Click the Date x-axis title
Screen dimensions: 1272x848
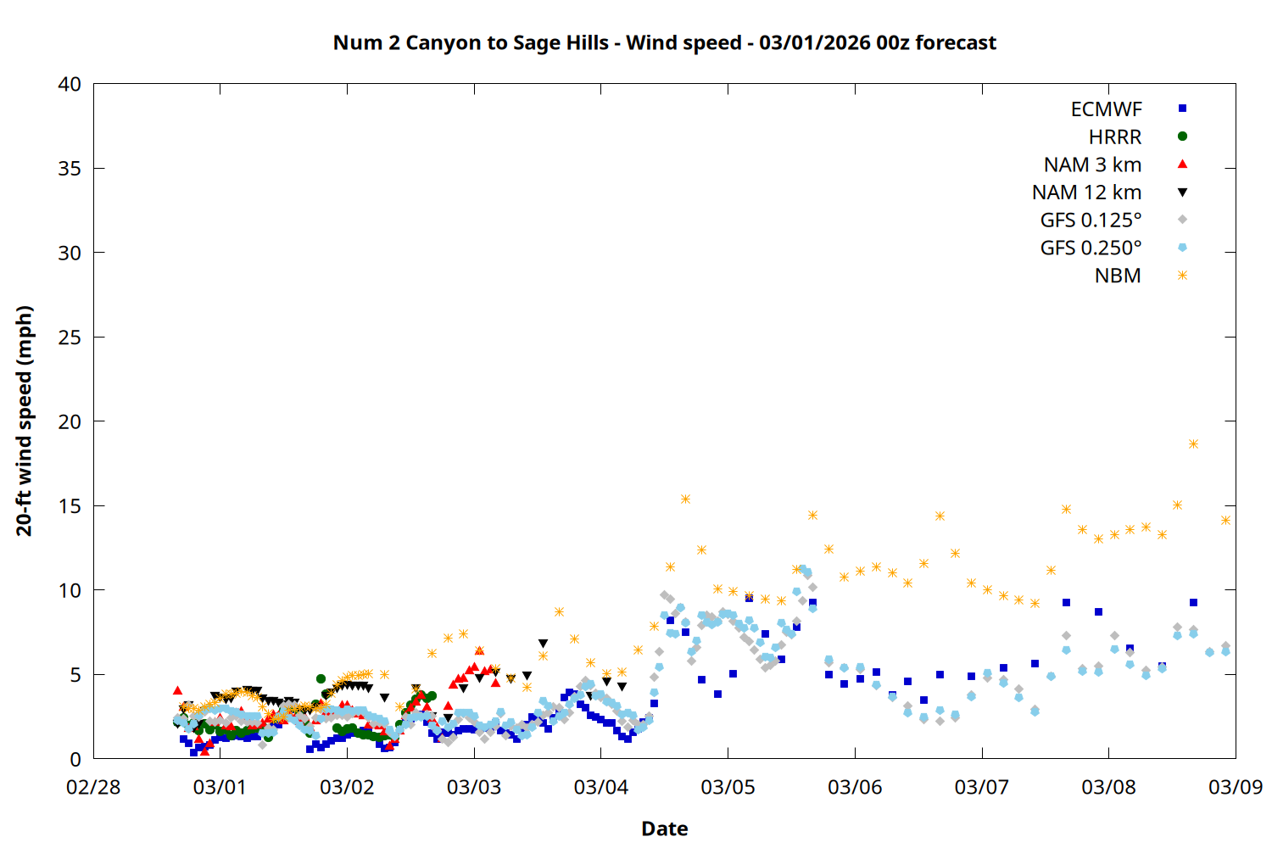[664, 828]
